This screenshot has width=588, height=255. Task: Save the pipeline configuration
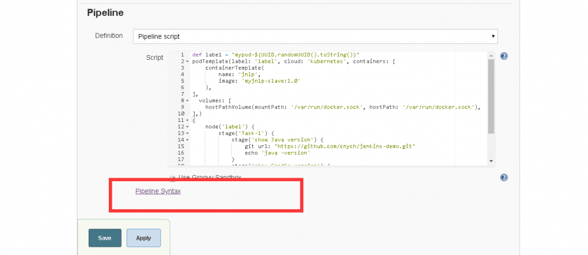pos(105,238)
